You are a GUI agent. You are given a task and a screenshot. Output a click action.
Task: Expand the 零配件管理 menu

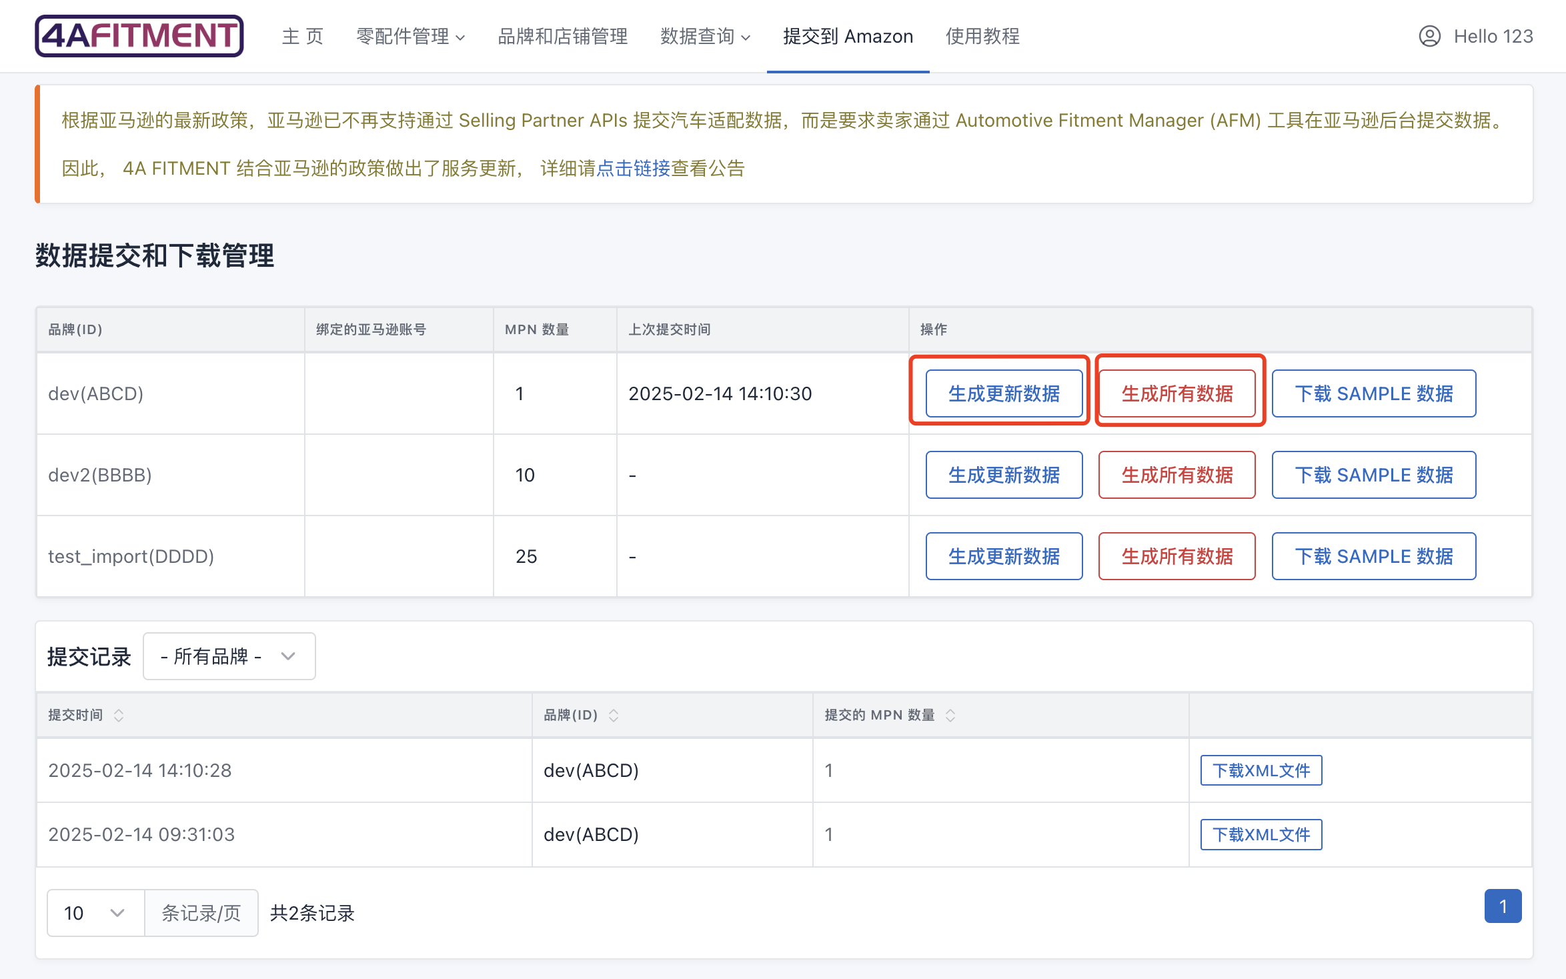coord(410,36)
